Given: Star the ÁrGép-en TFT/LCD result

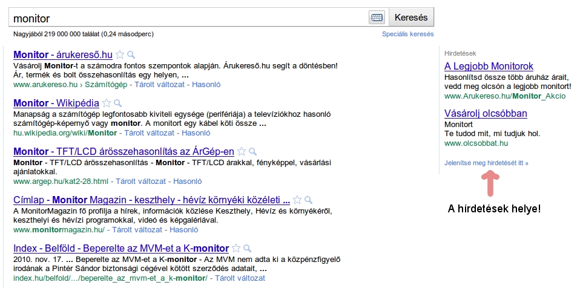Looking at the screenshot, I should point(242,152).
